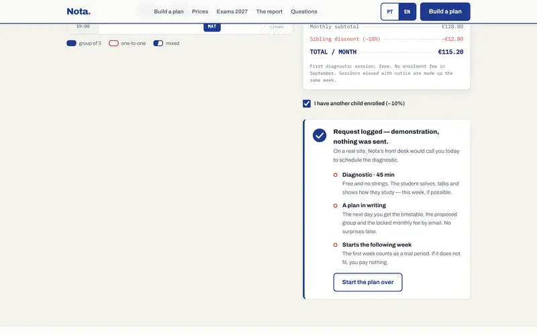Click Start the plan over button
The image size is (537, 335).
pos(367,282)
